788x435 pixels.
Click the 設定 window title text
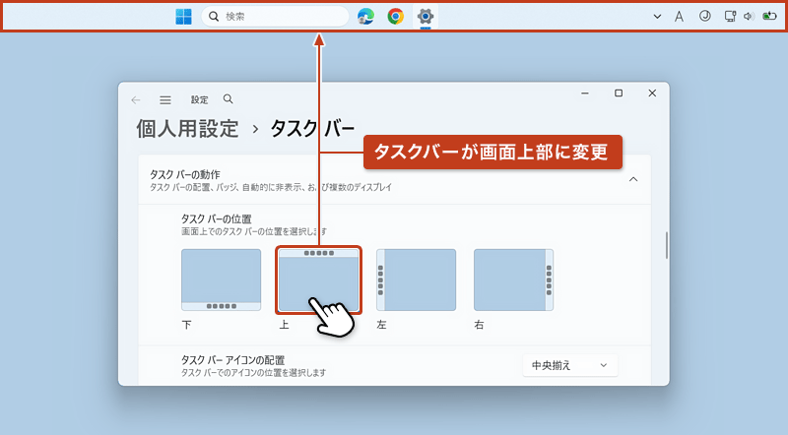[200, 100]
